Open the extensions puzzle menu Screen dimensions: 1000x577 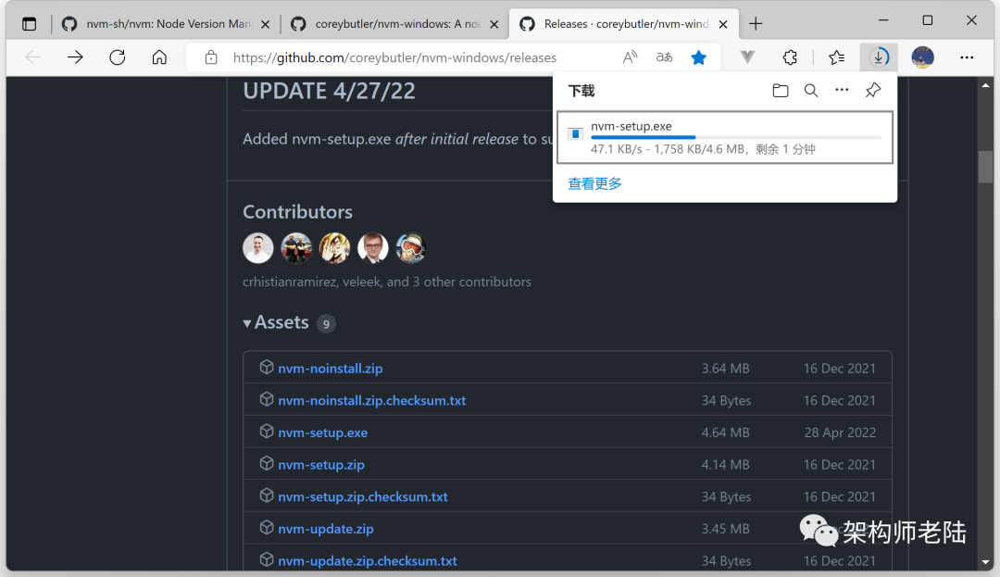(x=790, y=57)
